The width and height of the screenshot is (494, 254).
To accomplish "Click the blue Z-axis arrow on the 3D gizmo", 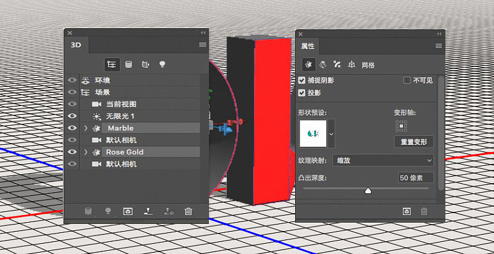I will point(226,130).
